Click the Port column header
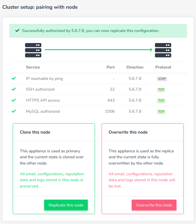This screenshot has width=196, height=224. point(110,67)
